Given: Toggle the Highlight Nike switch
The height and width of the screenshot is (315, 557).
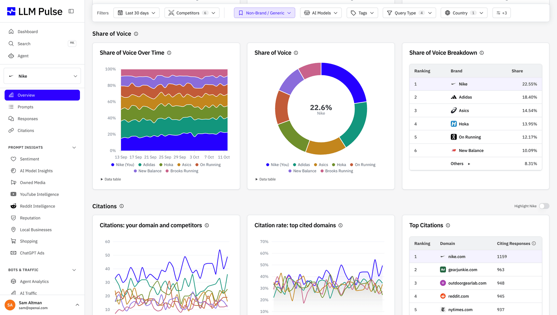Looking at the screenshot, I should 544,206.
